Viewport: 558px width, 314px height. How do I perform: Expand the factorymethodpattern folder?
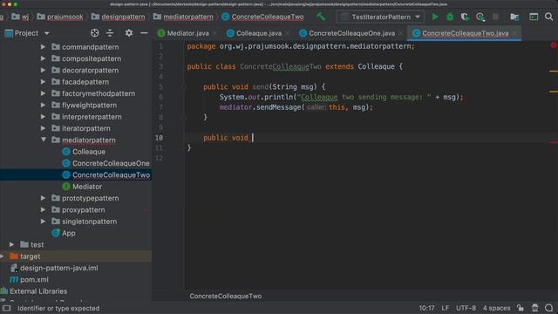pos(43,93)
